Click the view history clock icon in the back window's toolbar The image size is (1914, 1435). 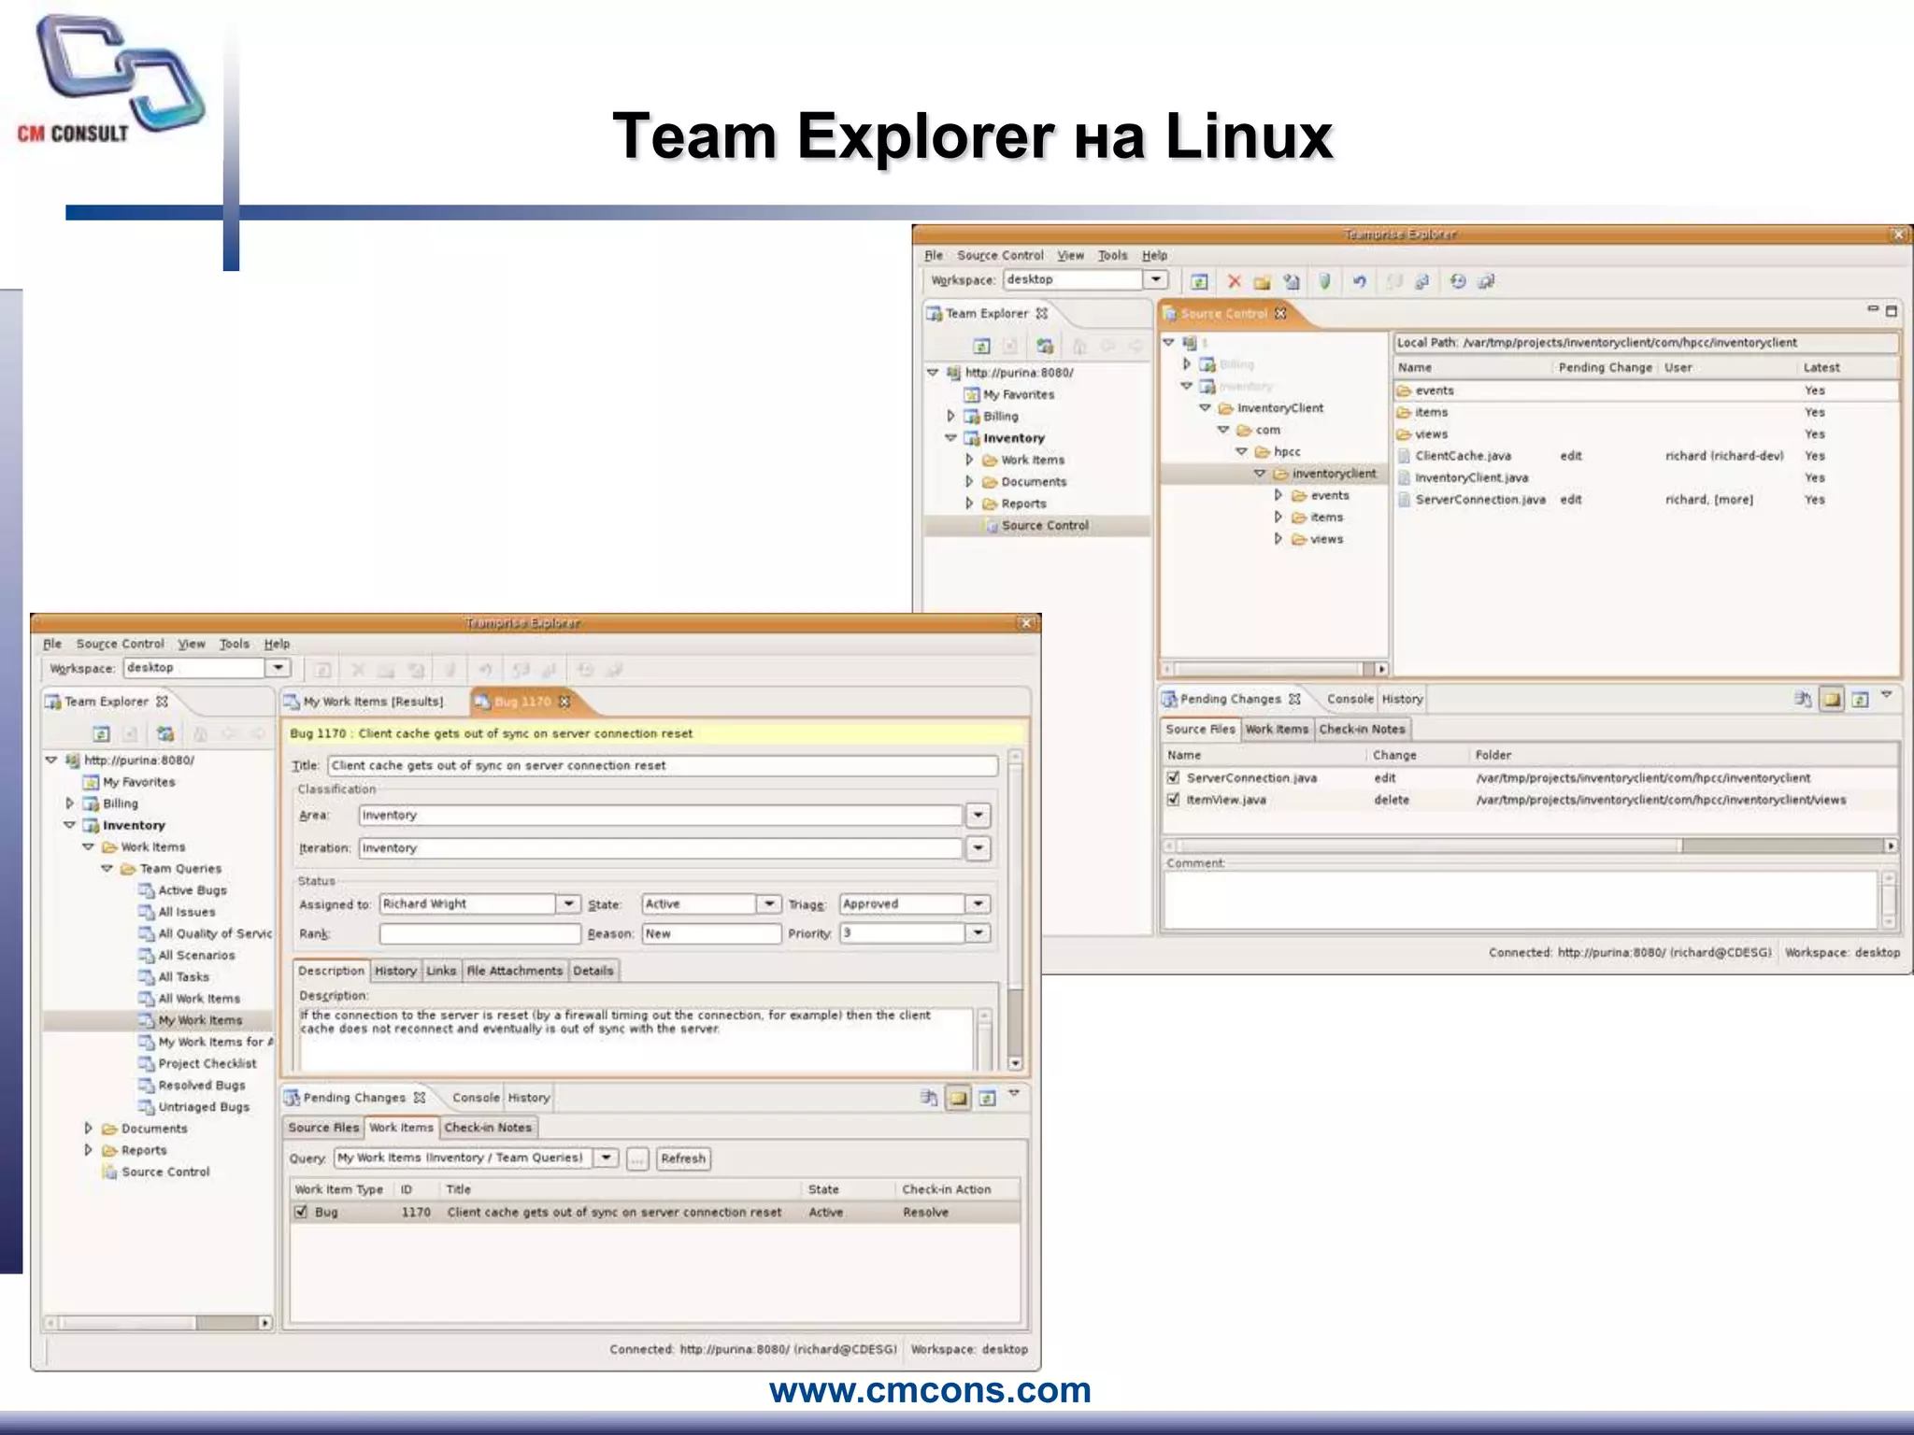click(x=1458, y=281)
